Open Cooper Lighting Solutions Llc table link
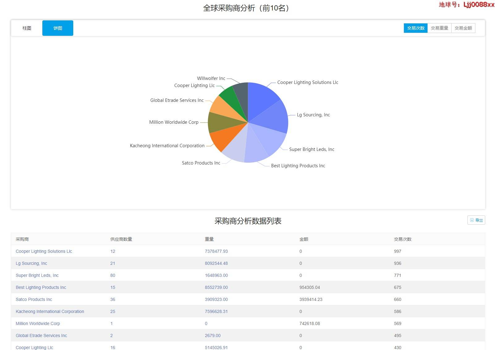Image resolution: width=497 pixels, height=350 pixels. click(x=44, y=251)
